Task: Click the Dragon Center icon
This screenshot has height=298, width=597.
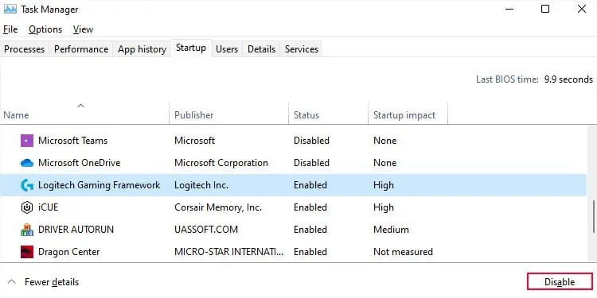Action: click(x=26, y=252)
